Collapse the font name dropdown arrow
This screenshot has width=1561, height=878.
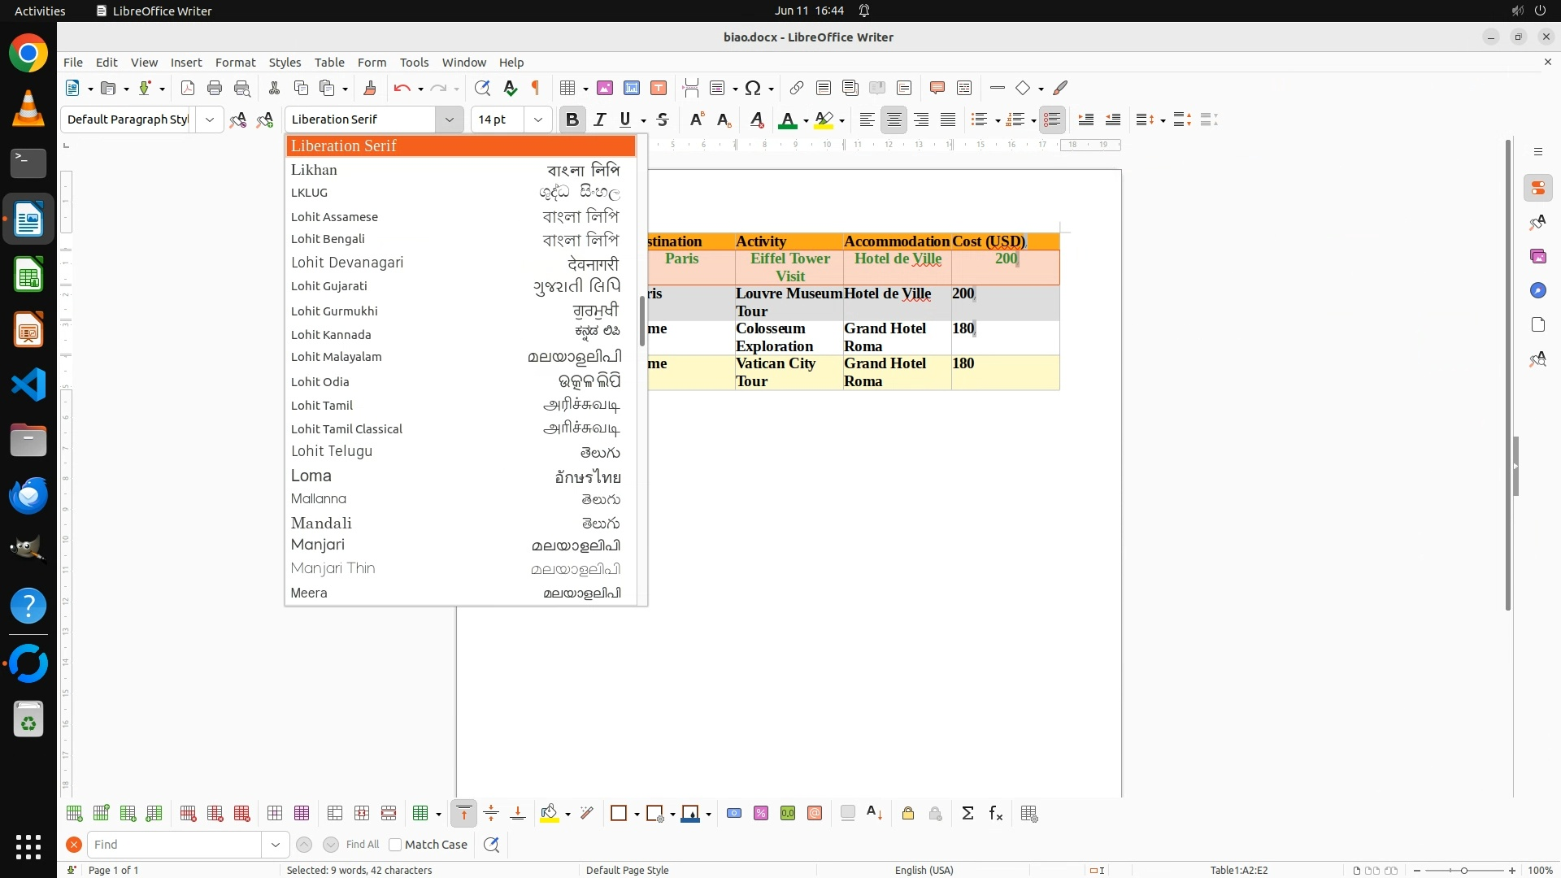coord(449,120)
